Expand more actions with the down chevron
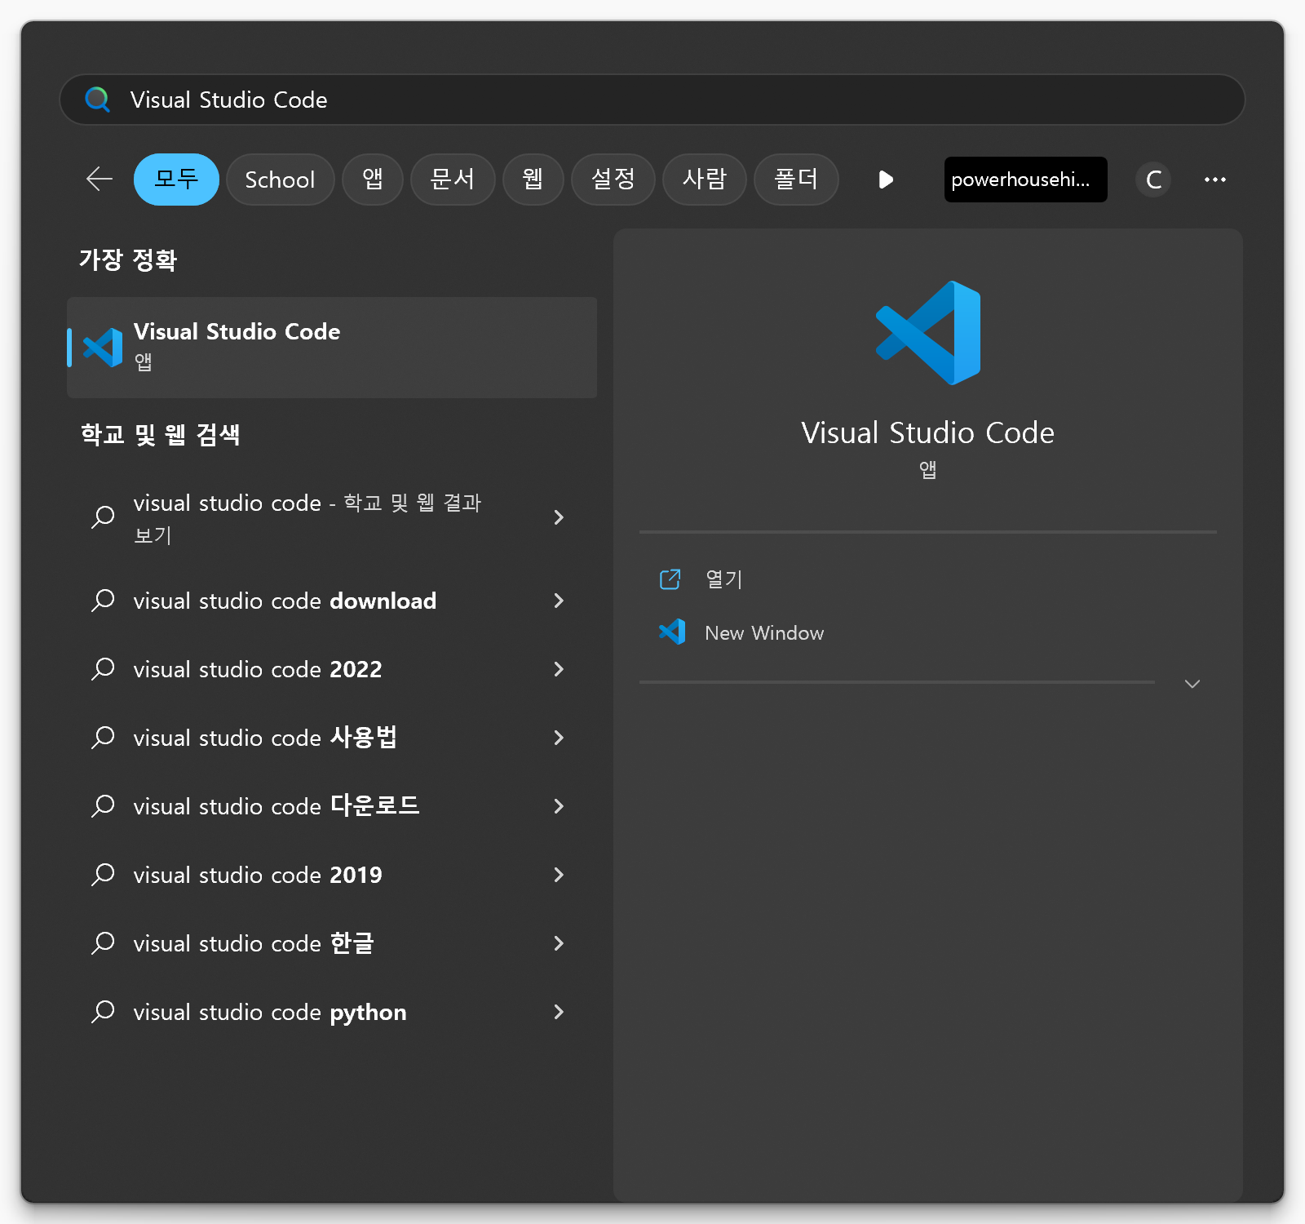 [x=1192, y=684]
